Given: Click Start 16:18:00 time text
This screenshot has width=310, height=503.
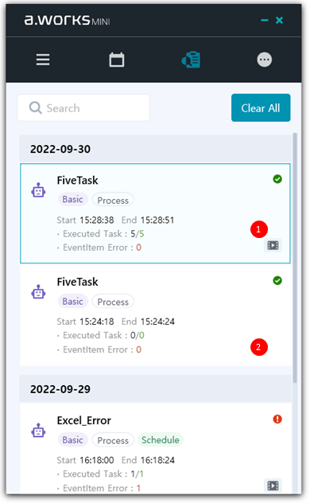Looking at the screenshot, I should [x=85, y=460].
